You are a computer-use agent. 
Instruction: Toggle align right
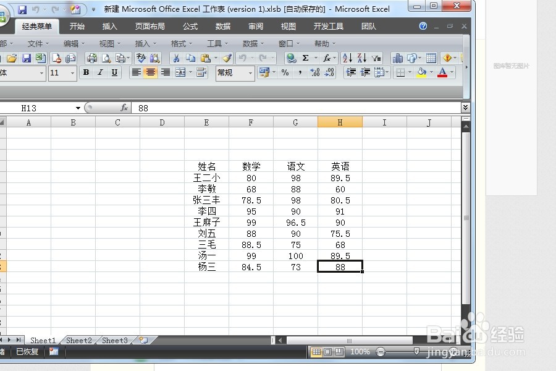[165, 72]
